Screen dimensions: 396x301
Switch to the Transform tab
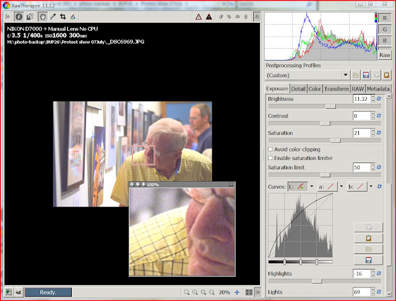point(337,89)
